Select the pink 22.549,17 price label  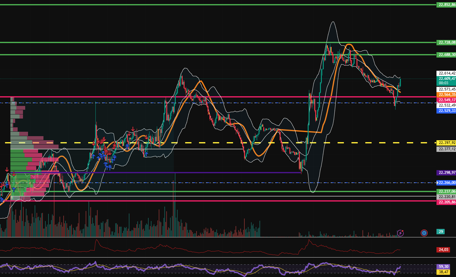point(447,100)
